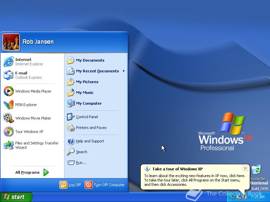Screen dimensions: 270x202
Task: Open Internet Explorer from the Start menu
Action: [32, 62]
